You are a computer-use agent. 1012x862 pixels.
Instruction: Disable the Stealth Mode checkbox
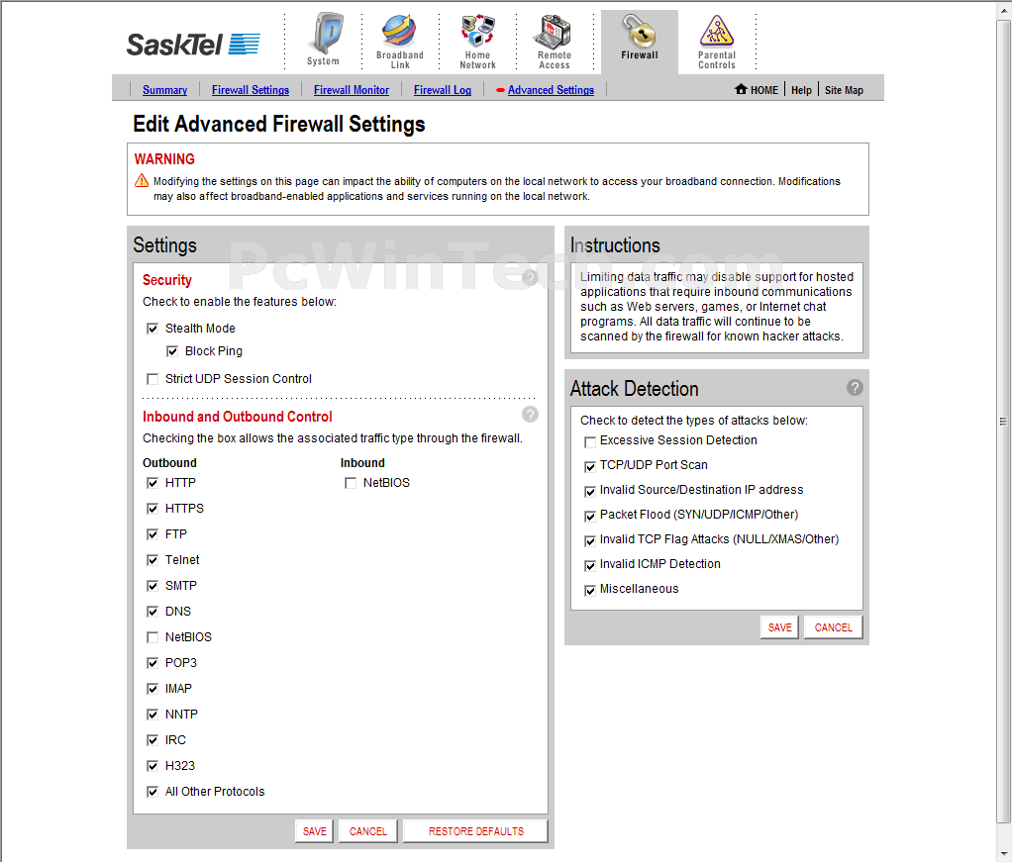point(152,329)
